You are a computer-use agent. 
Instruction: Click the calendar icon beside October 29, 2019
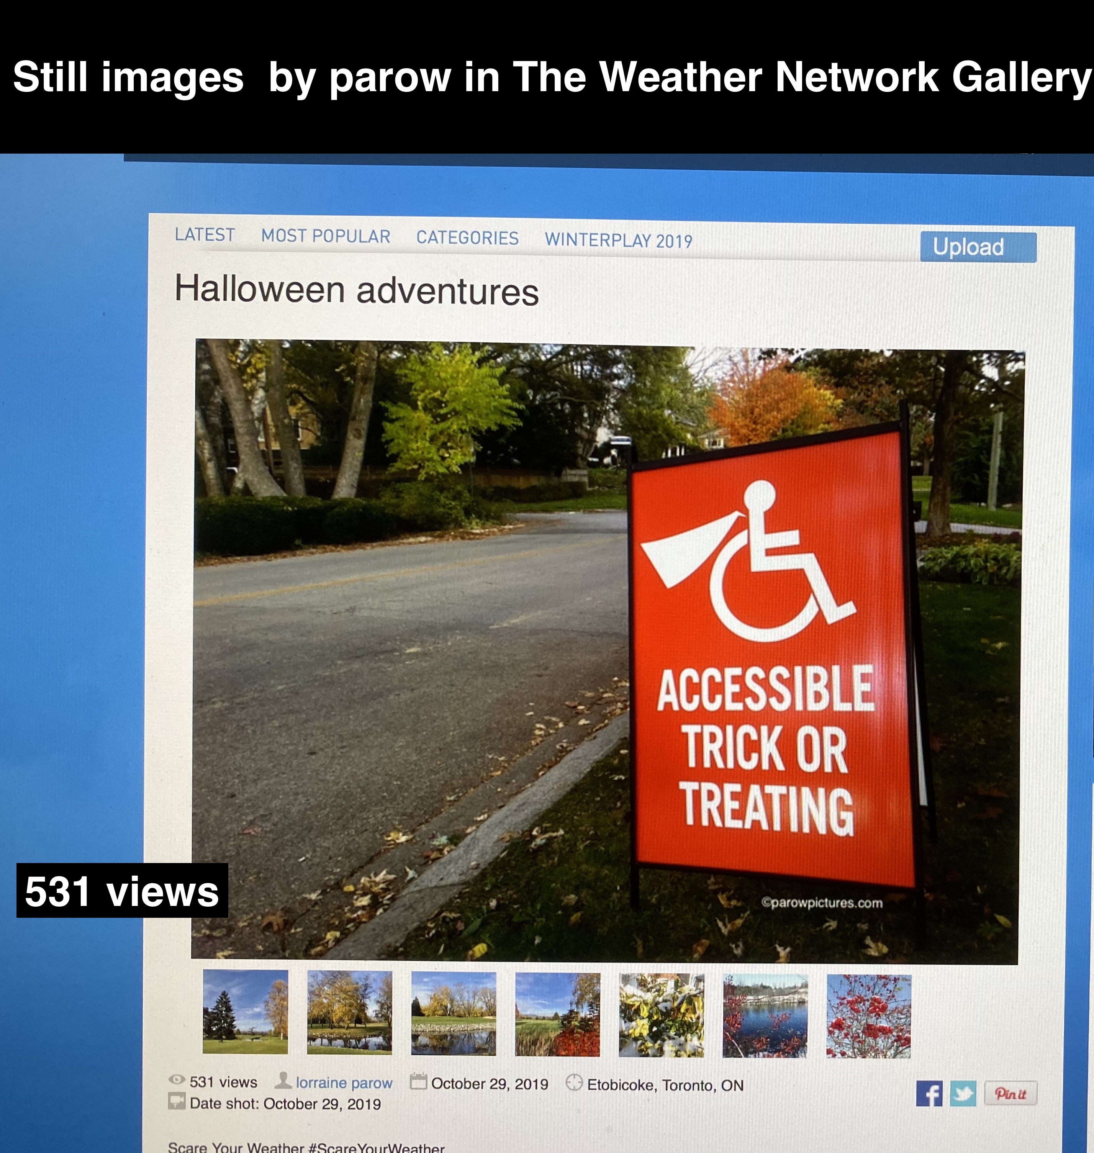pos(419,1082)
